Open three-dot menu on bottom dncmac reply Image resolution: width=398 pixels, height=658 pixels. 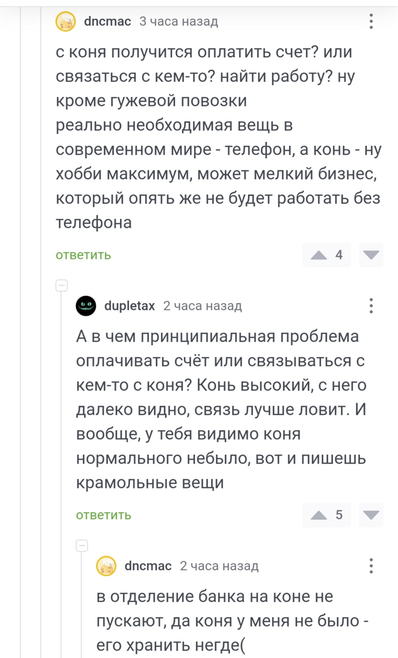coord(371,566)
